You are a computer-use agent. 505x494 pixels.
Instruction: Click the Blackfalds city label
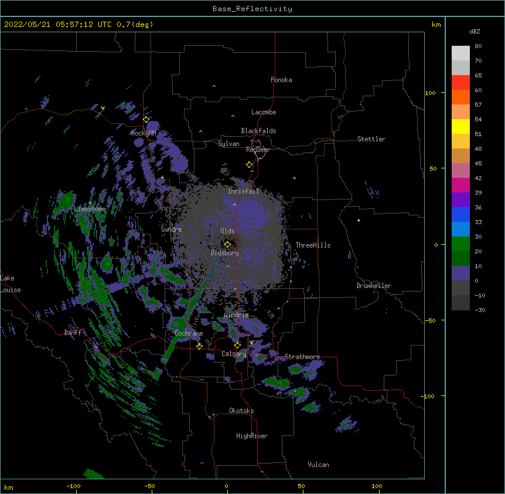pos(258,131)
